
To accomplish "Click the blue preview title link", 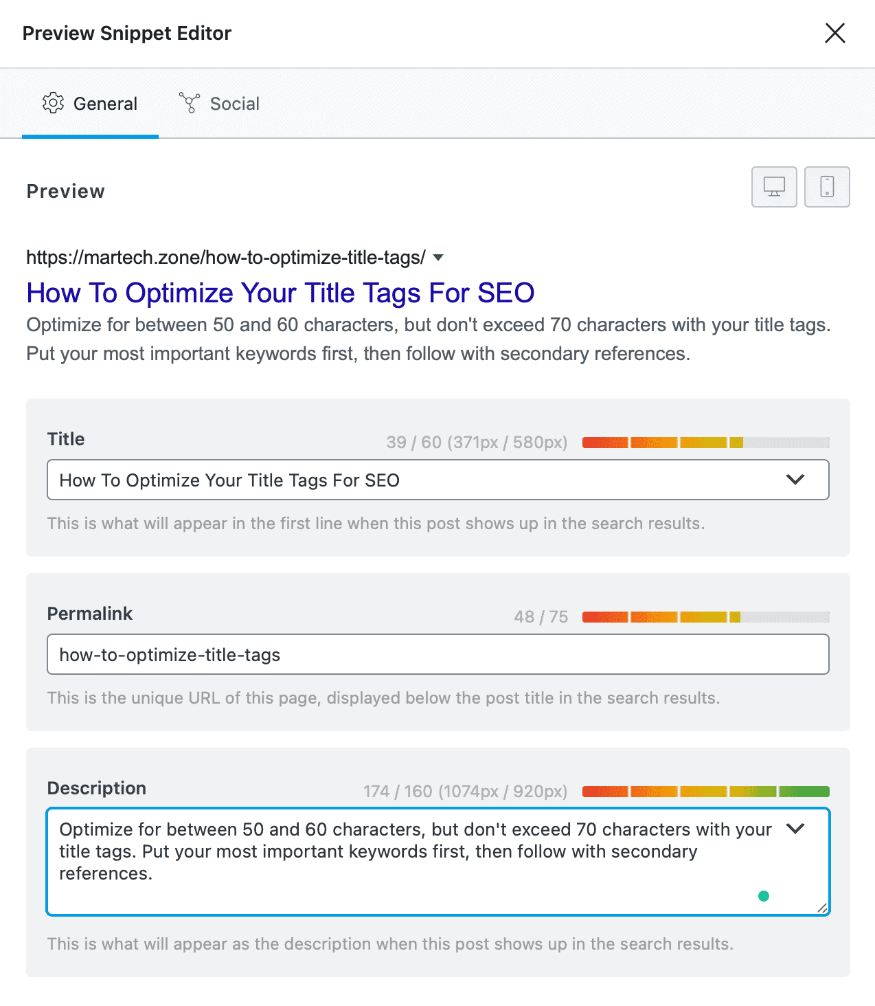I will point(280,293).
